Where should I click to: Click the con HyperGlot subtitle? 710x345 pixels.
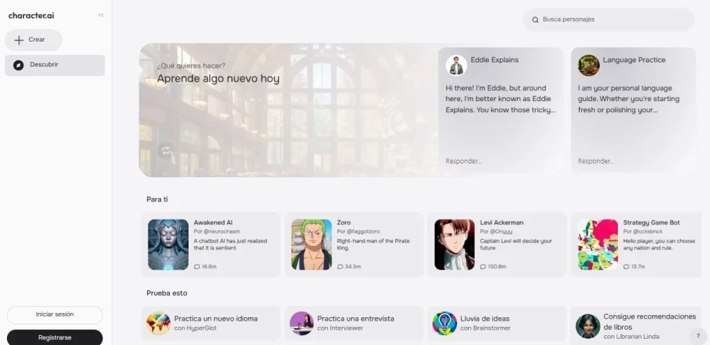pyautogui.click(x=195, y=328)
